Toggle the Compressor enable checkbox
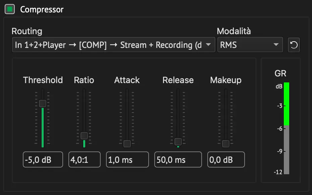This screenshot has width=312, height=195. point(10,9)
